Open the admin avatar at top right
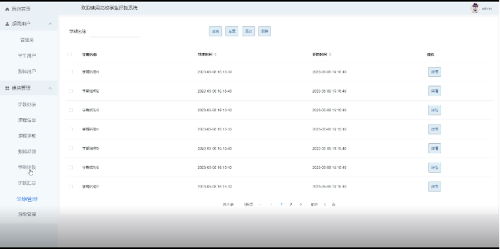500x249 pixels. tap(475, 9)
